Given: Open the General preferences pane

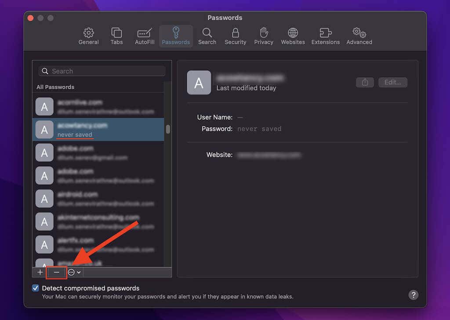Looking at the screenshot, I should (x=88, y=36).
